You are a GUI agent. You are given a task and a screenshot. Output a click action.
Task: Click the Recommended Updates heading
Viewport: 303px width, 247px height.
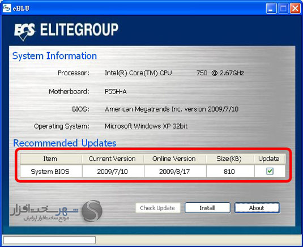click(x=65, y=143)
